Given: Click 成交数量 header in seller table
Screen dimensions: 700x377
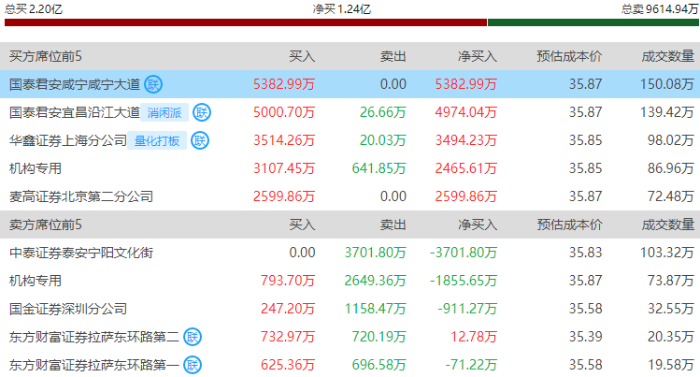Looking at the screenshot, I should click(x=668, y=225).
